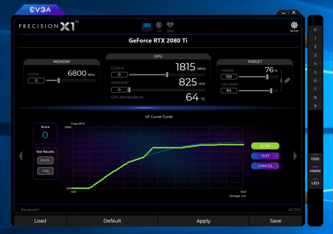Toggle the OSD side button

click(315, 159)
